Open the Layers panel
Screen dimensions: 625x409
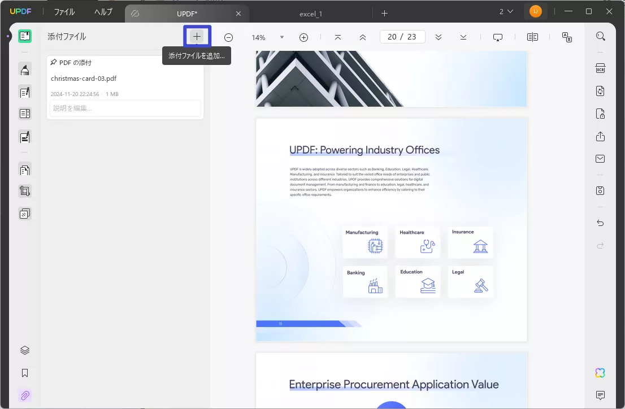coord(25,350)
